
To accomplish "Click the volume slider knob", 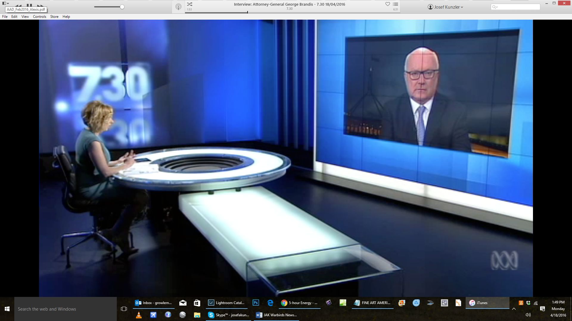I will click(x=122, y=7).
